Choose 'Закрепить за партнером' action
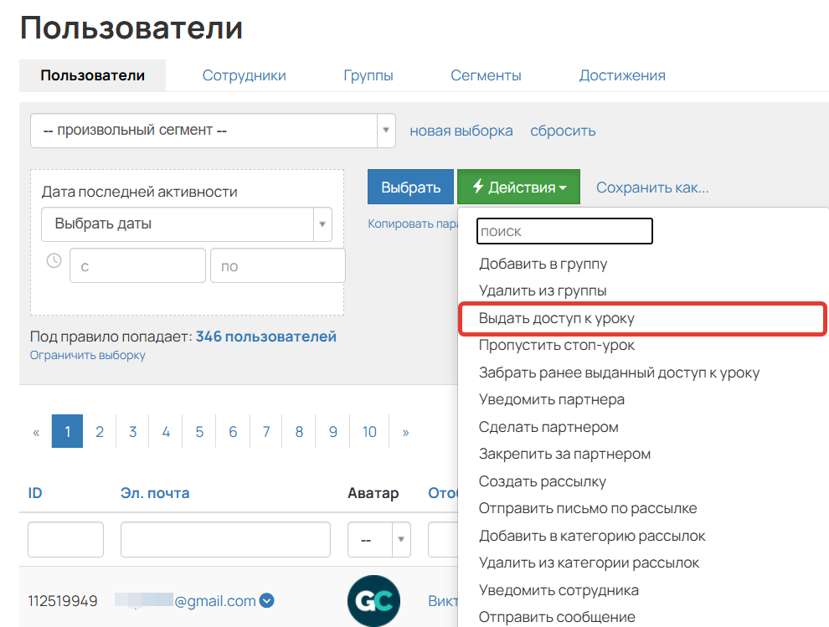This screenshot has width=829, height=627. 564,454
